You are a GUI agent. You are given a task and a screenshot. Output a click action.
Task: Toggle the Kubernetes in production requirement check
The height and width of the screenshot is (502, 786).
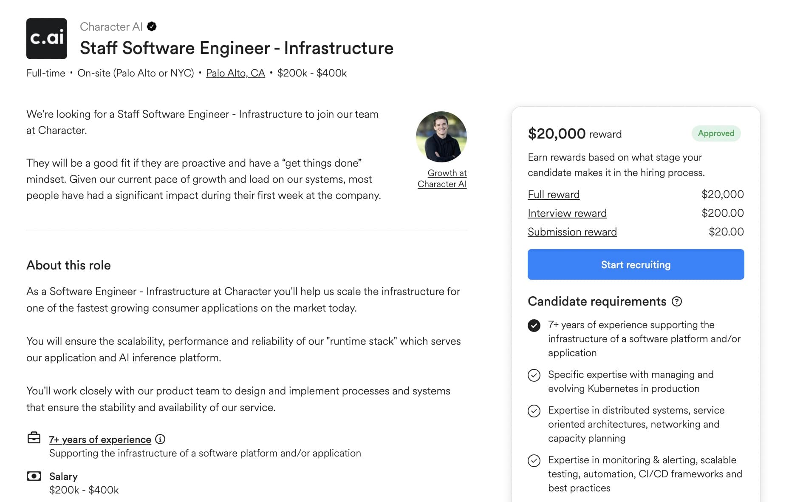[534, 375]
